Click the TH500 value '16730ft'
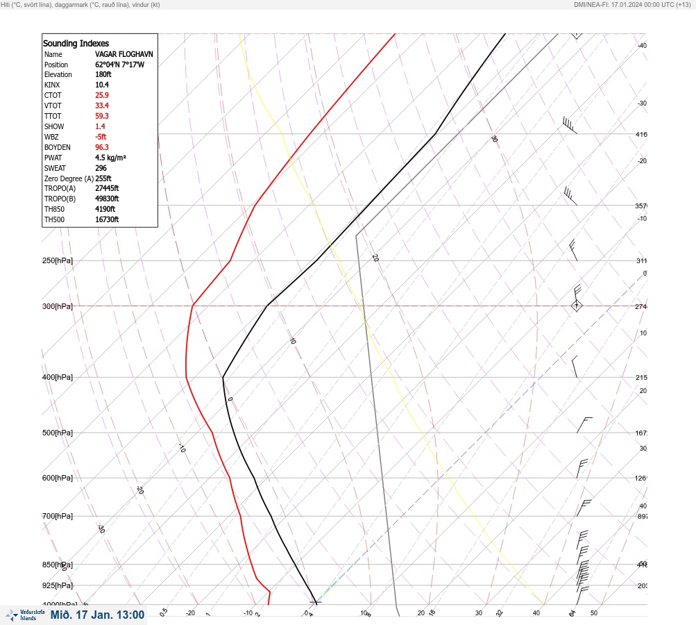The height and width of the screenshot is (625, 696). 107,219
